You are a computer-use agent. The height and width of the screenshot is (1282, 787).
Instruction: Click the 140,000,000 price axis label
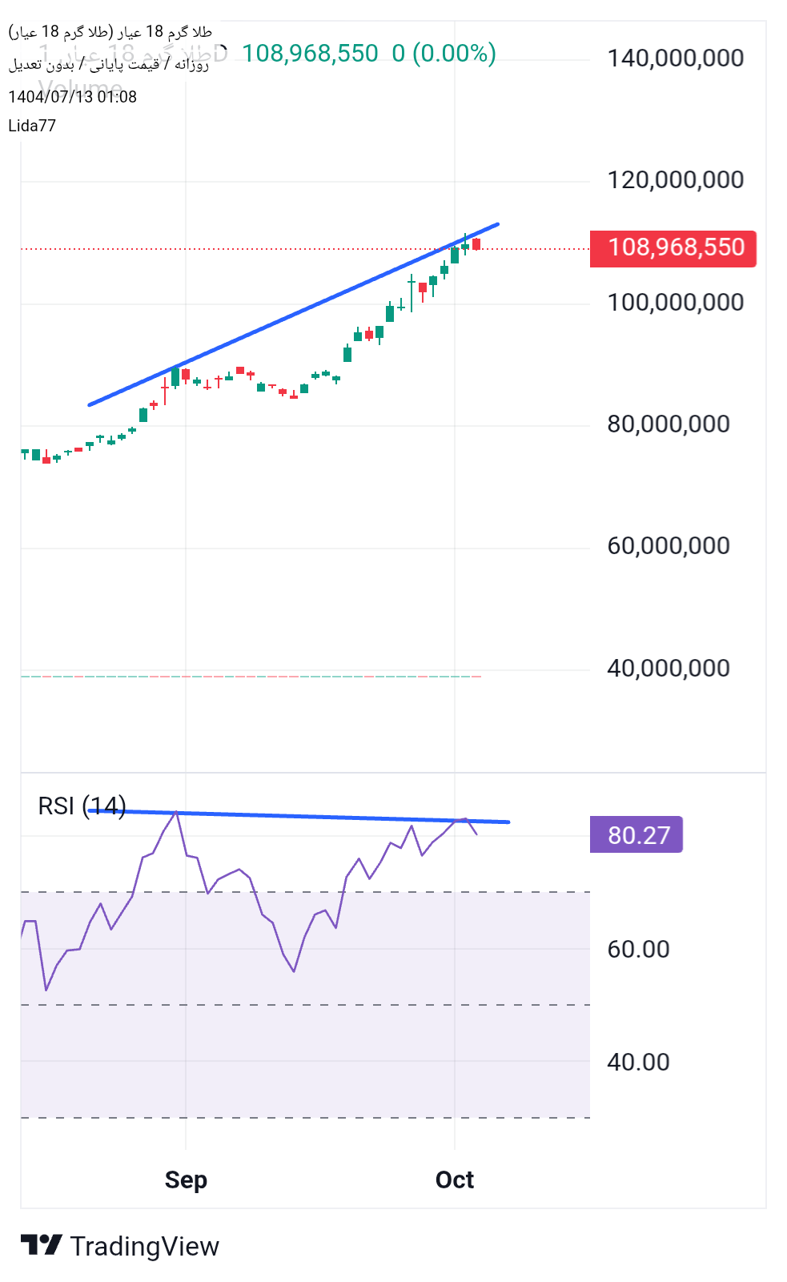click(x=675, y=58)
